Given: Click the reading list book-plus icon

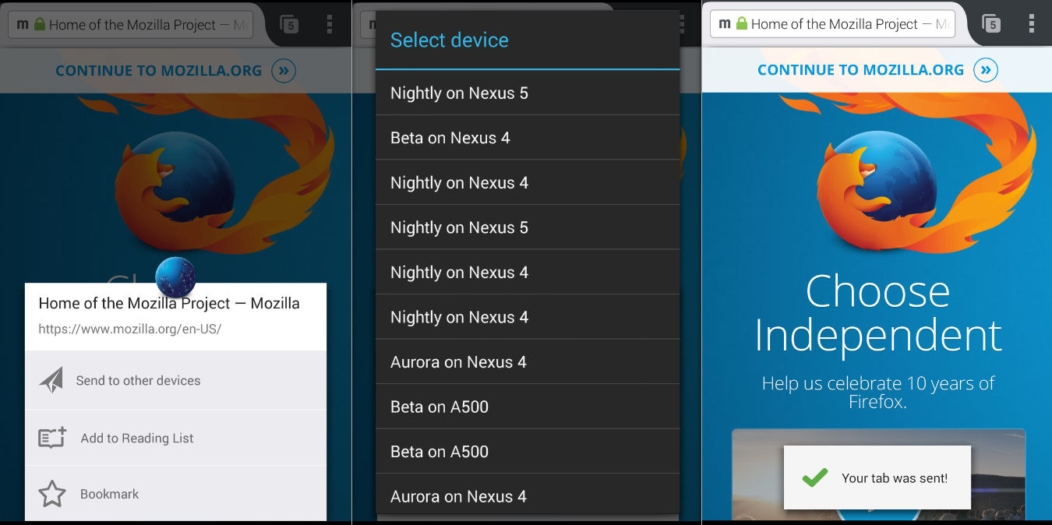Looking at the screenshot, I should point(52,438).
